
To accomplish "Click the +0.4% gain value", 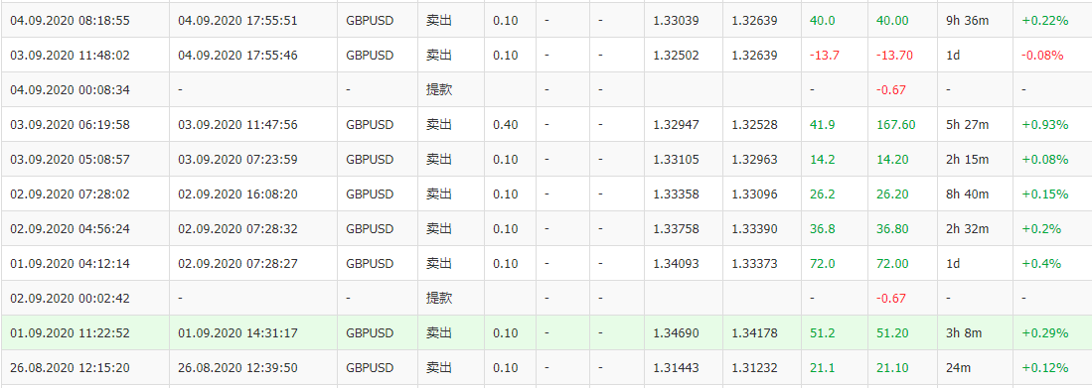I will [x=1041, y=264].
